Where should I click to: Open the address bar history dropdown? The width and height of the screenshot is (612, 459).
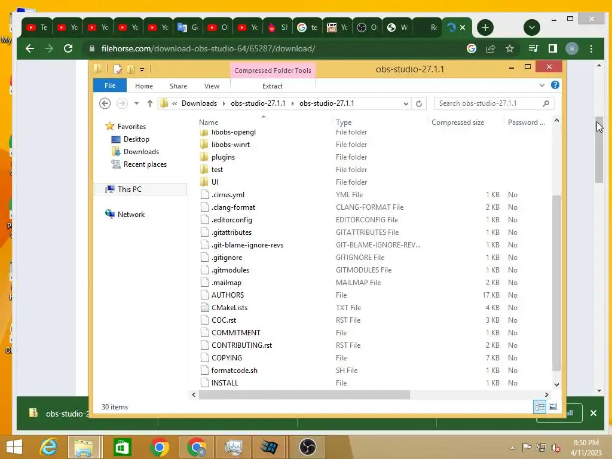click(x=406, y=103)
